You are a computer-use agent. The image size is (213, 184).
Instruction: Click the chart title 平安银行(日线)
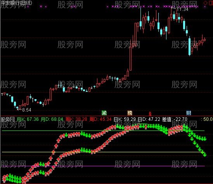16,3
